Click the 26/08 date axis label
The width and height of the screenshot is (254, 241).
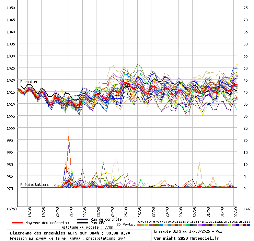[x=140, y=212]
